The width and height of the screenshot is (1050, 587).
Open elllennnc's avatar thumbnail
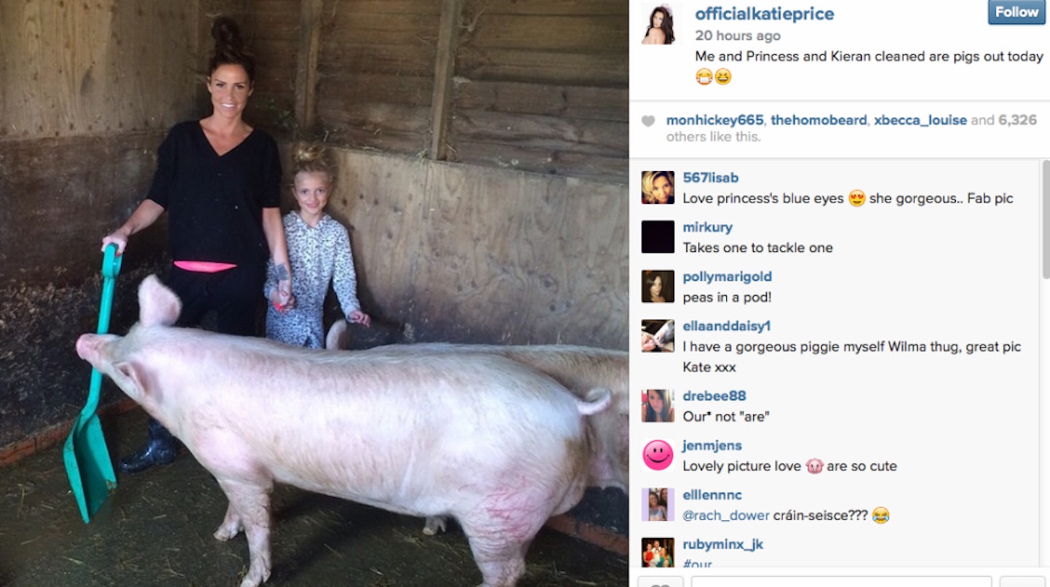coord(658,505)
